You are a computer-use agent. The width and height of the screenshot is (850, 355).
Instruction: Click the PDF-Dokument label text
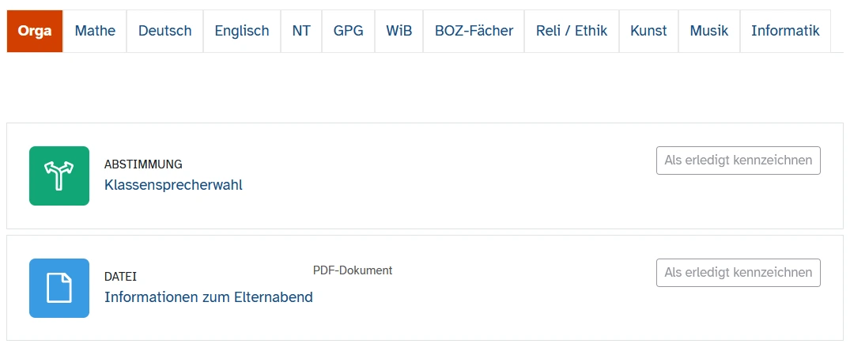point(353,270)
